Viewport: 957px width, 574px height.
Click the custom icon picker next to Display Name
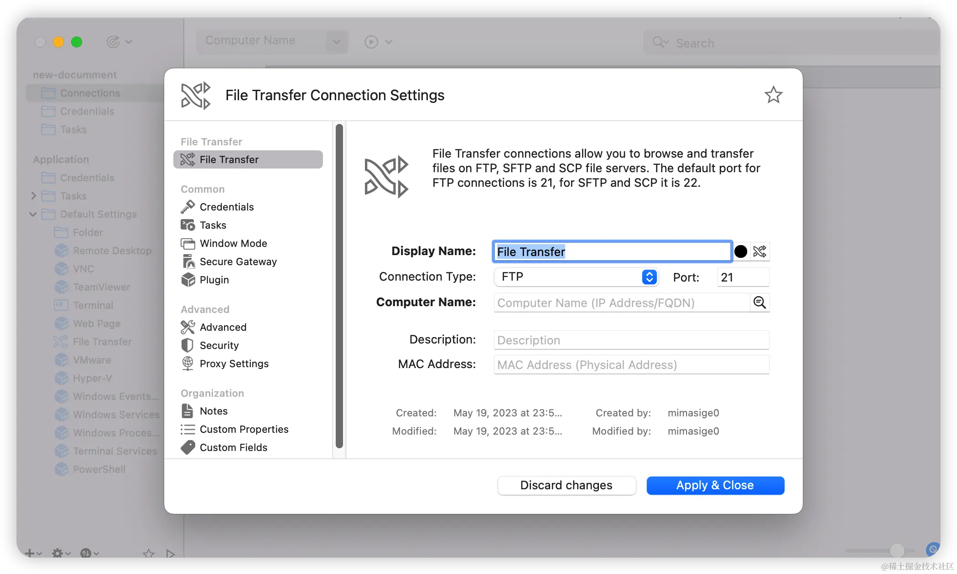pyautogui.click(x=760, y=251)
